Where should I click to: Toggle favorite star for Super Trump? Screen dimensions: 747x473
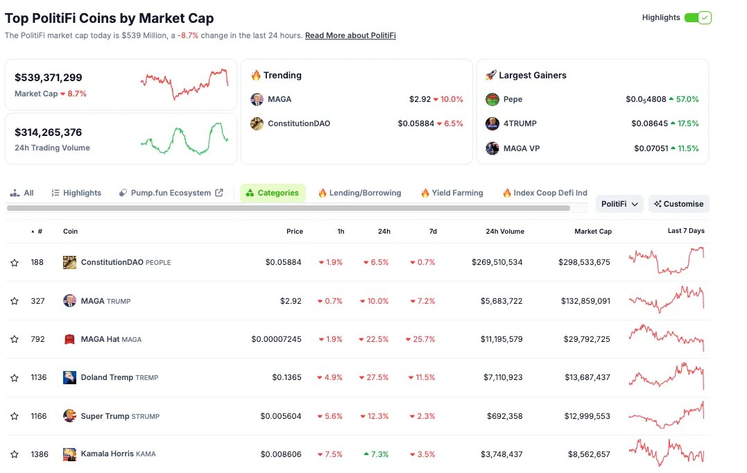(15, 416)
